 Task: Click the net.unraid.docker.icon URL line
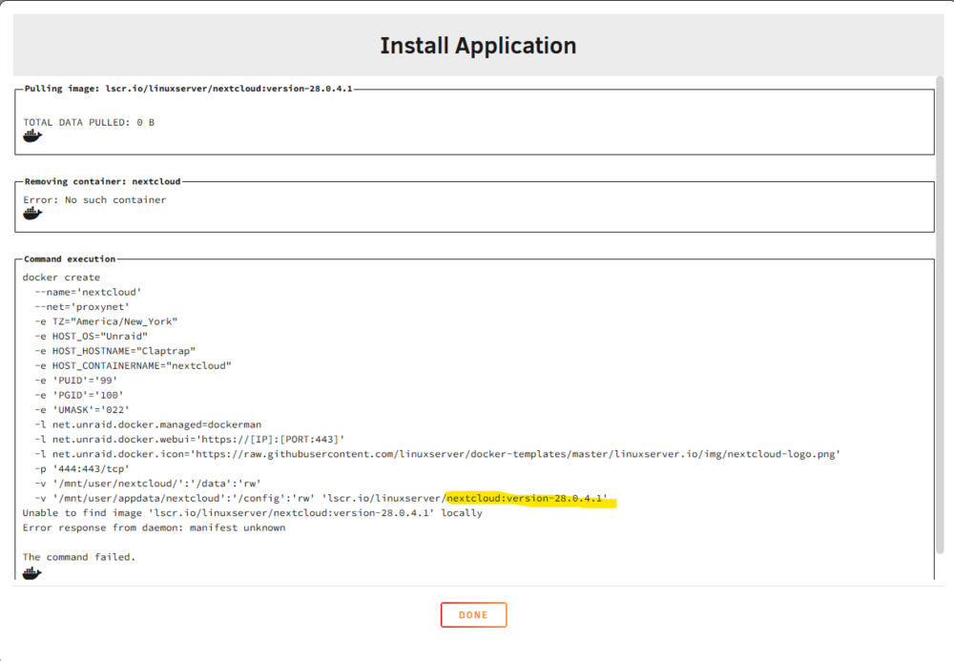point(438,454)
